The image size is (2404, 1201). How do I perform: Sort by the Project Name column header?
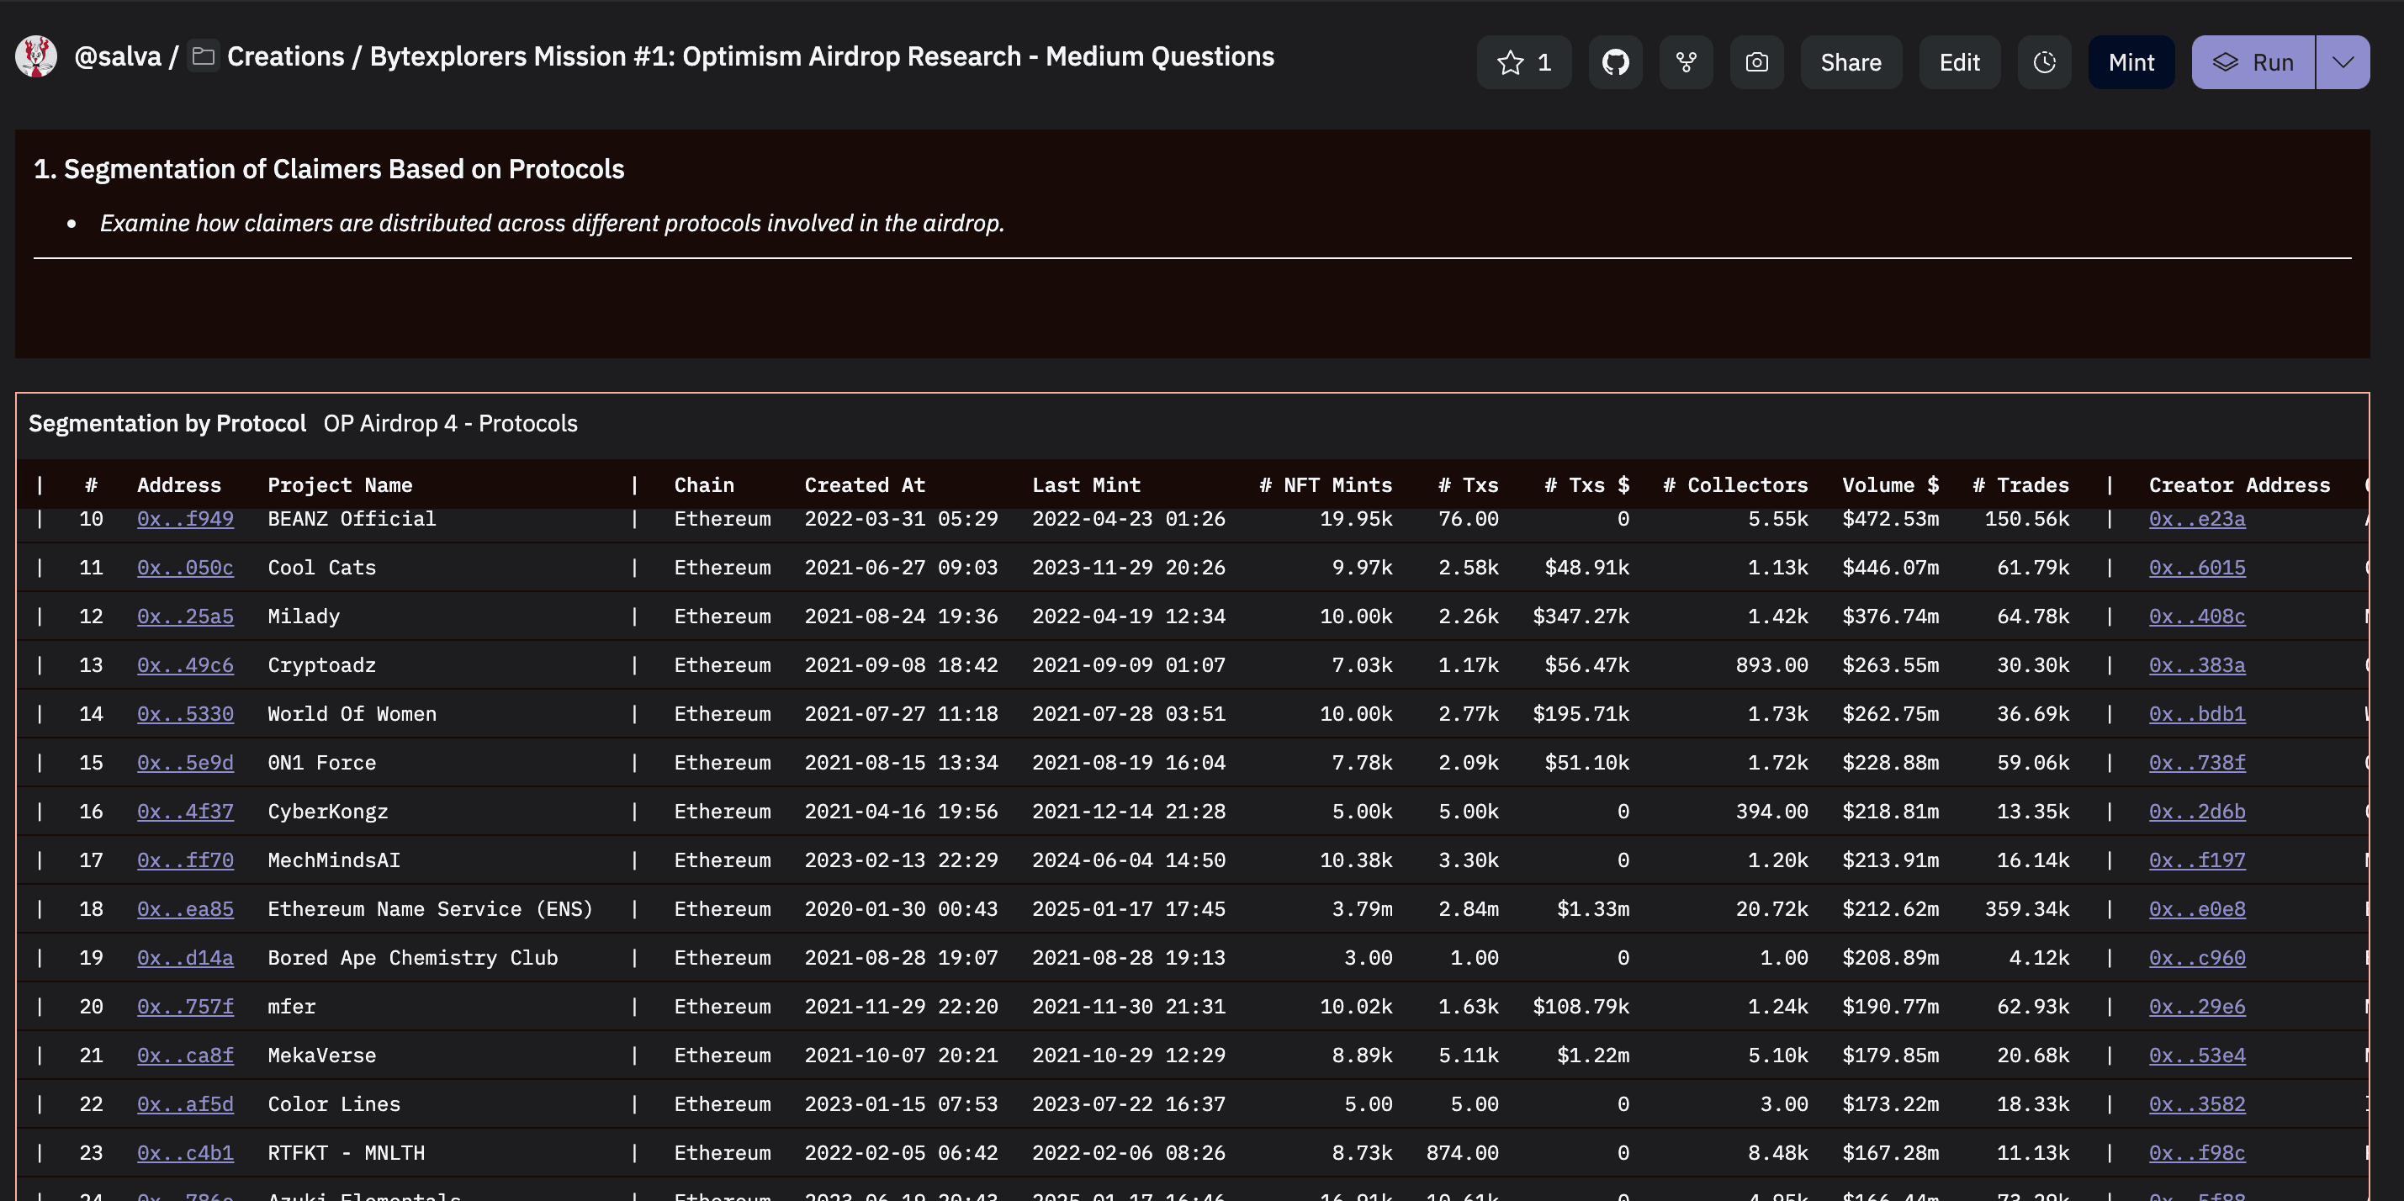coord(340,485)
